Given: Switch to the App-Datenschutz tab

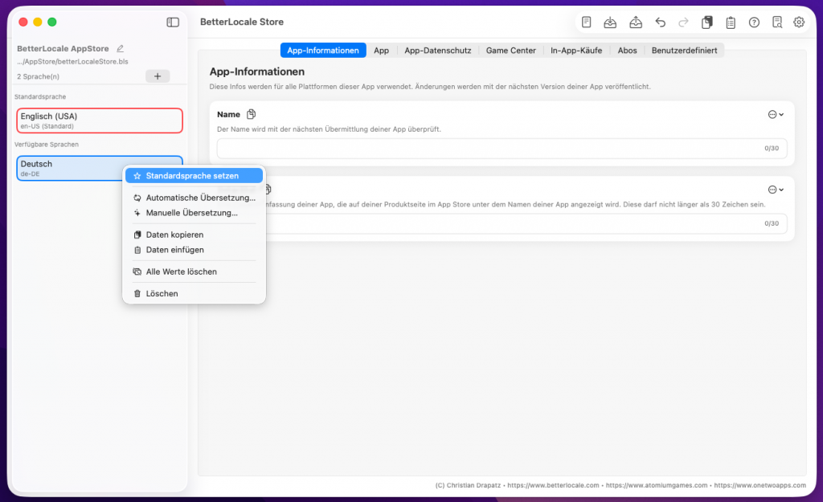Looking at the screenshot, I should [x=438, y=51].
